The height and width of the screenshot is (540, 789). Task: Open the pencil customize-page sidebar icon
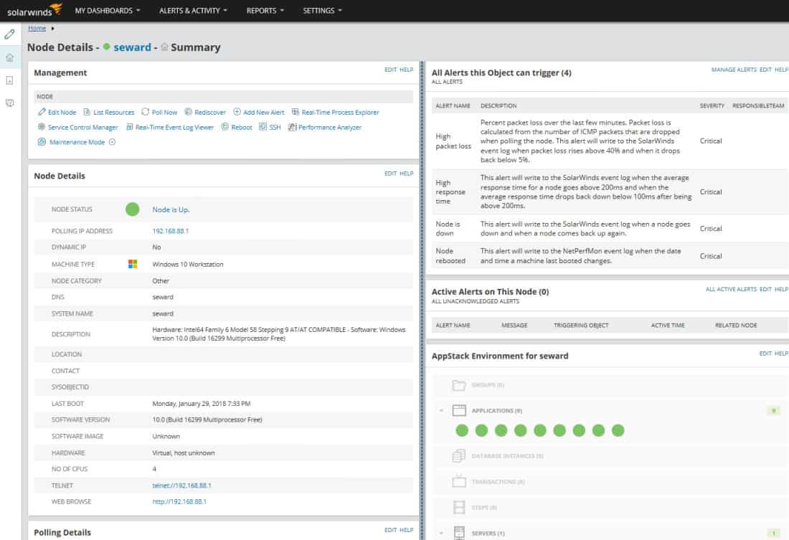(9, 34)
